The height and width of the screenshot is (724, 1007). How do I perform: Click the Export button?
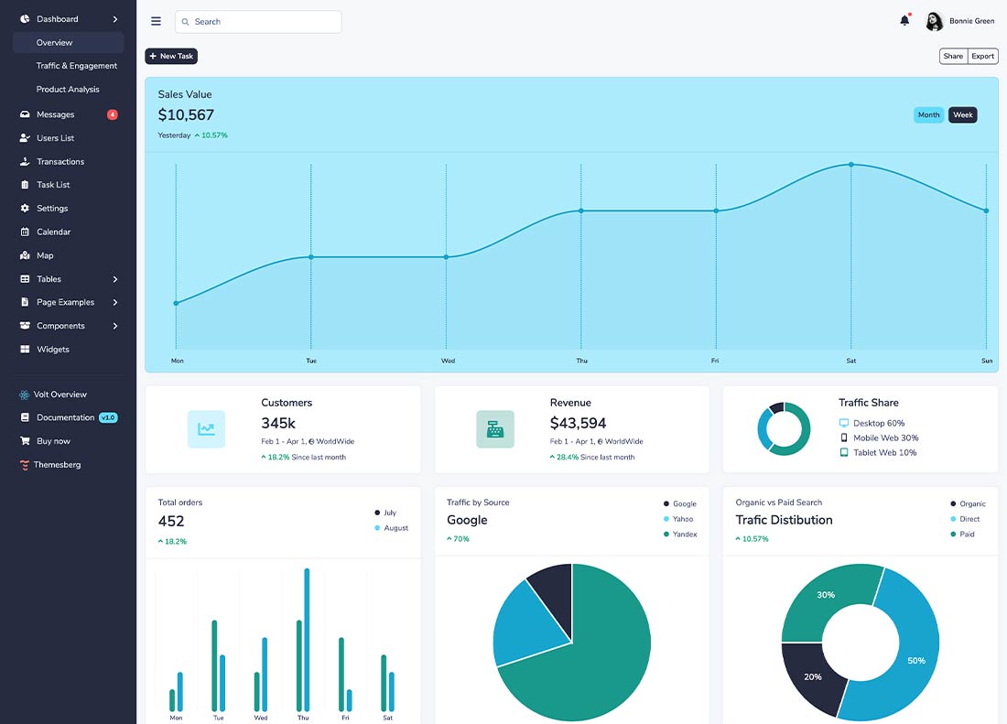[x=982, y=57]
